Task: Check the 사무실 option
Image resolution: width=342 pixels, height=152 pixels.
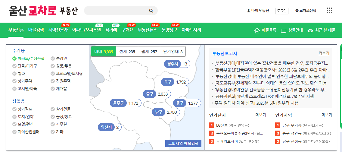Action: [x=59, y=124]
